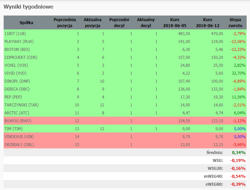Click VINDEXUS (VIN) company name
Viewport: 250px width, 190px height.
coord(19,136)
